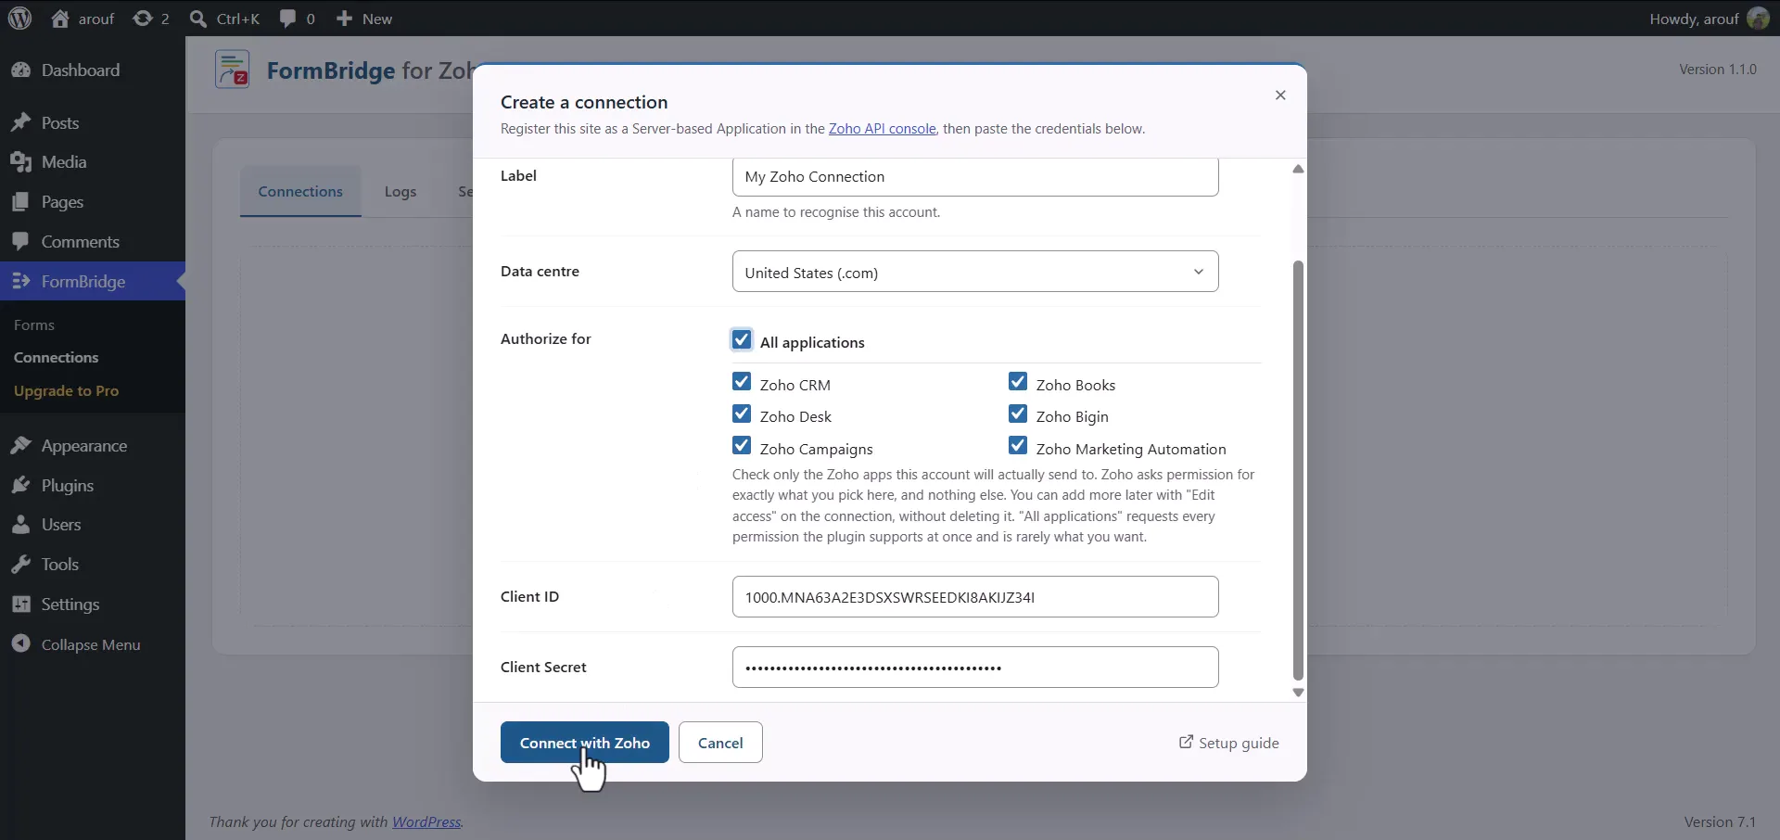Click the Collapse Menu arrow icon
Image resolution: width=1780 pixels, height=840 pixels.
(x=20, y=644)
